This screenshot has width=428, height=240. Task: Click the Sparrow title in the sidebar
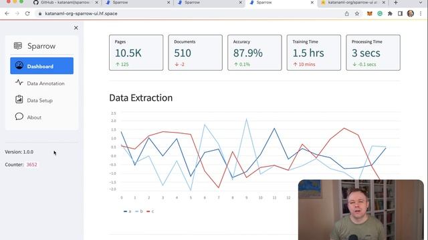coord(41,46)
